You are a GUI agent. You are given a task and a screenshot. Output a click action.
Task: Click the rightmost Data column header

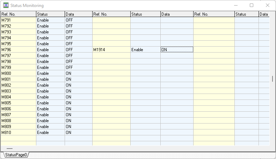pyautogui.click(x=264, y=14)
